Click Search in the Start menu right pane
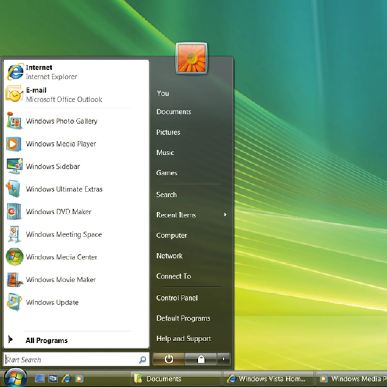Image resolution: width=387 pixels, height=387 pixels. (x=167, y=195)
